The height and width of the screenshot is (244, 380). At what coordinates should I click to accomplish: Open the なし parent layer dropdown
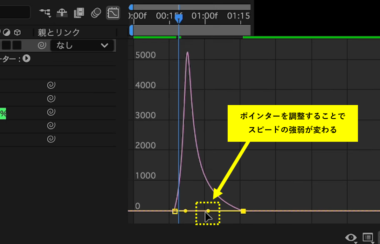click(82, 45)
